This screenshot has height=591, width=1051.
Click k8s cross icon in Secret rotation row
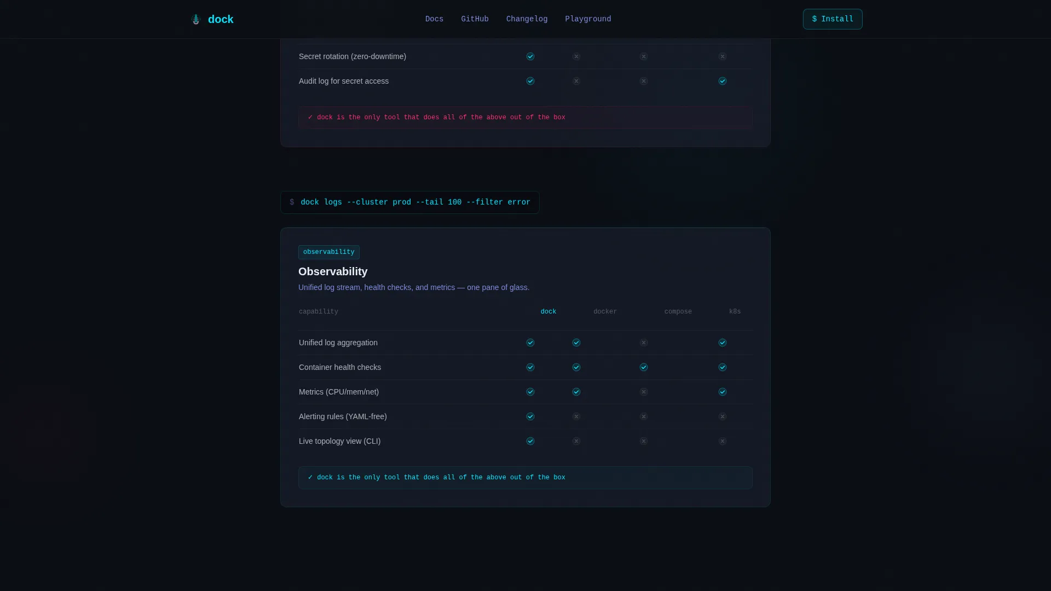point(723,56)
